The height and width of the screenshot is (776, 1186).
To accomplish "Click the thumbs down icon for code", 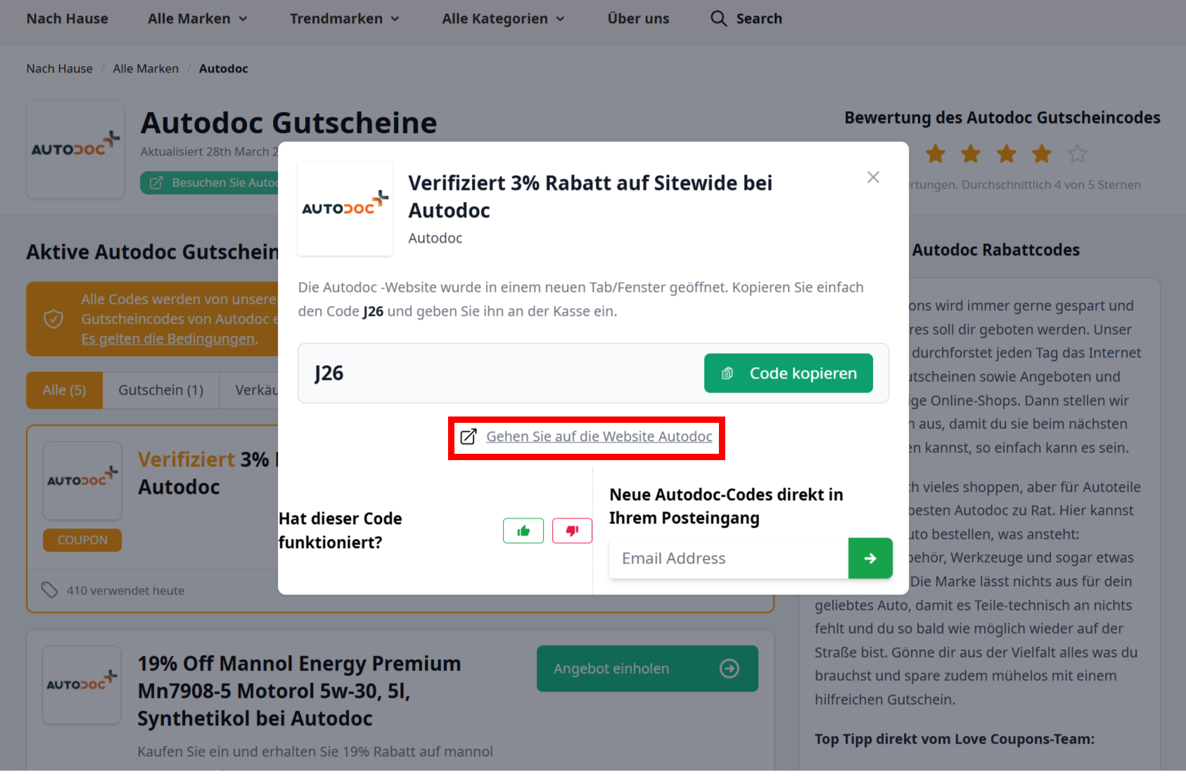I will (x=572, y=530).
